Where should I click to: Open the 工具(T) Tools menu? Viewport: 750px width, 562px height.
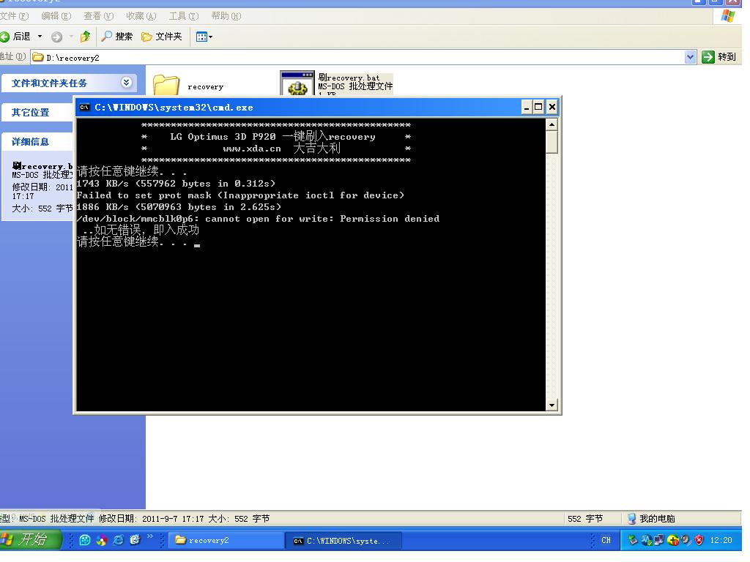click(183, 15)
